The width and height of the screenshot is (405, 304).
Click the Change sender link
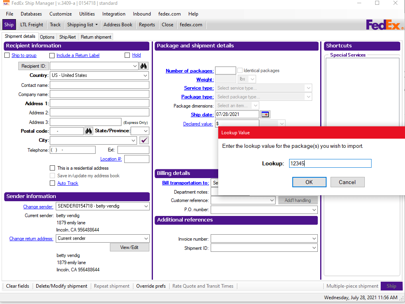click(x=38, y=206)
